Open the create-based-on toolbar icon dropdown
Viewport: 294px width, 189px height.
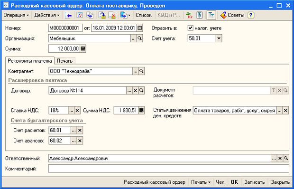(125, 15)
